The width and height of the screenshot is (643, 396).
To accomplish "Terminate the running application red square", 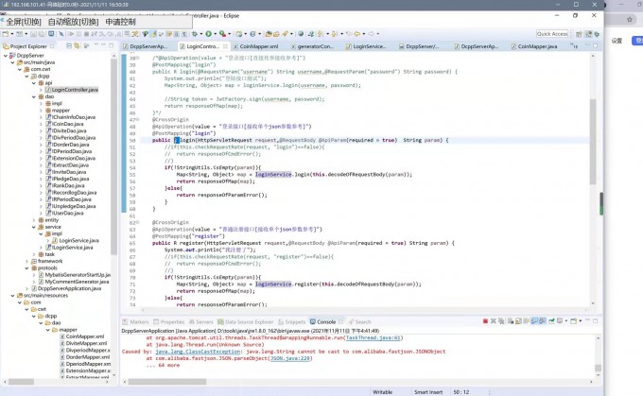I will (485, 321).
